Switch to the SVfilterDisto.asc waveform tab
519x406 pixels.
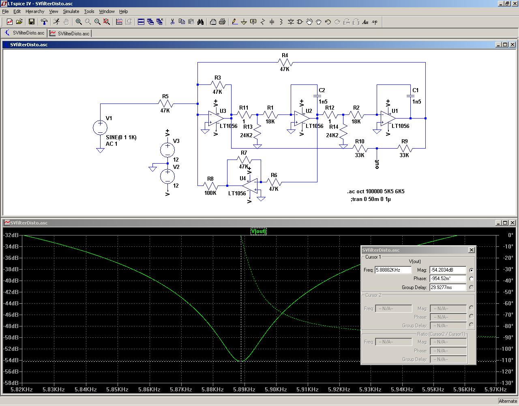[69, 33]
